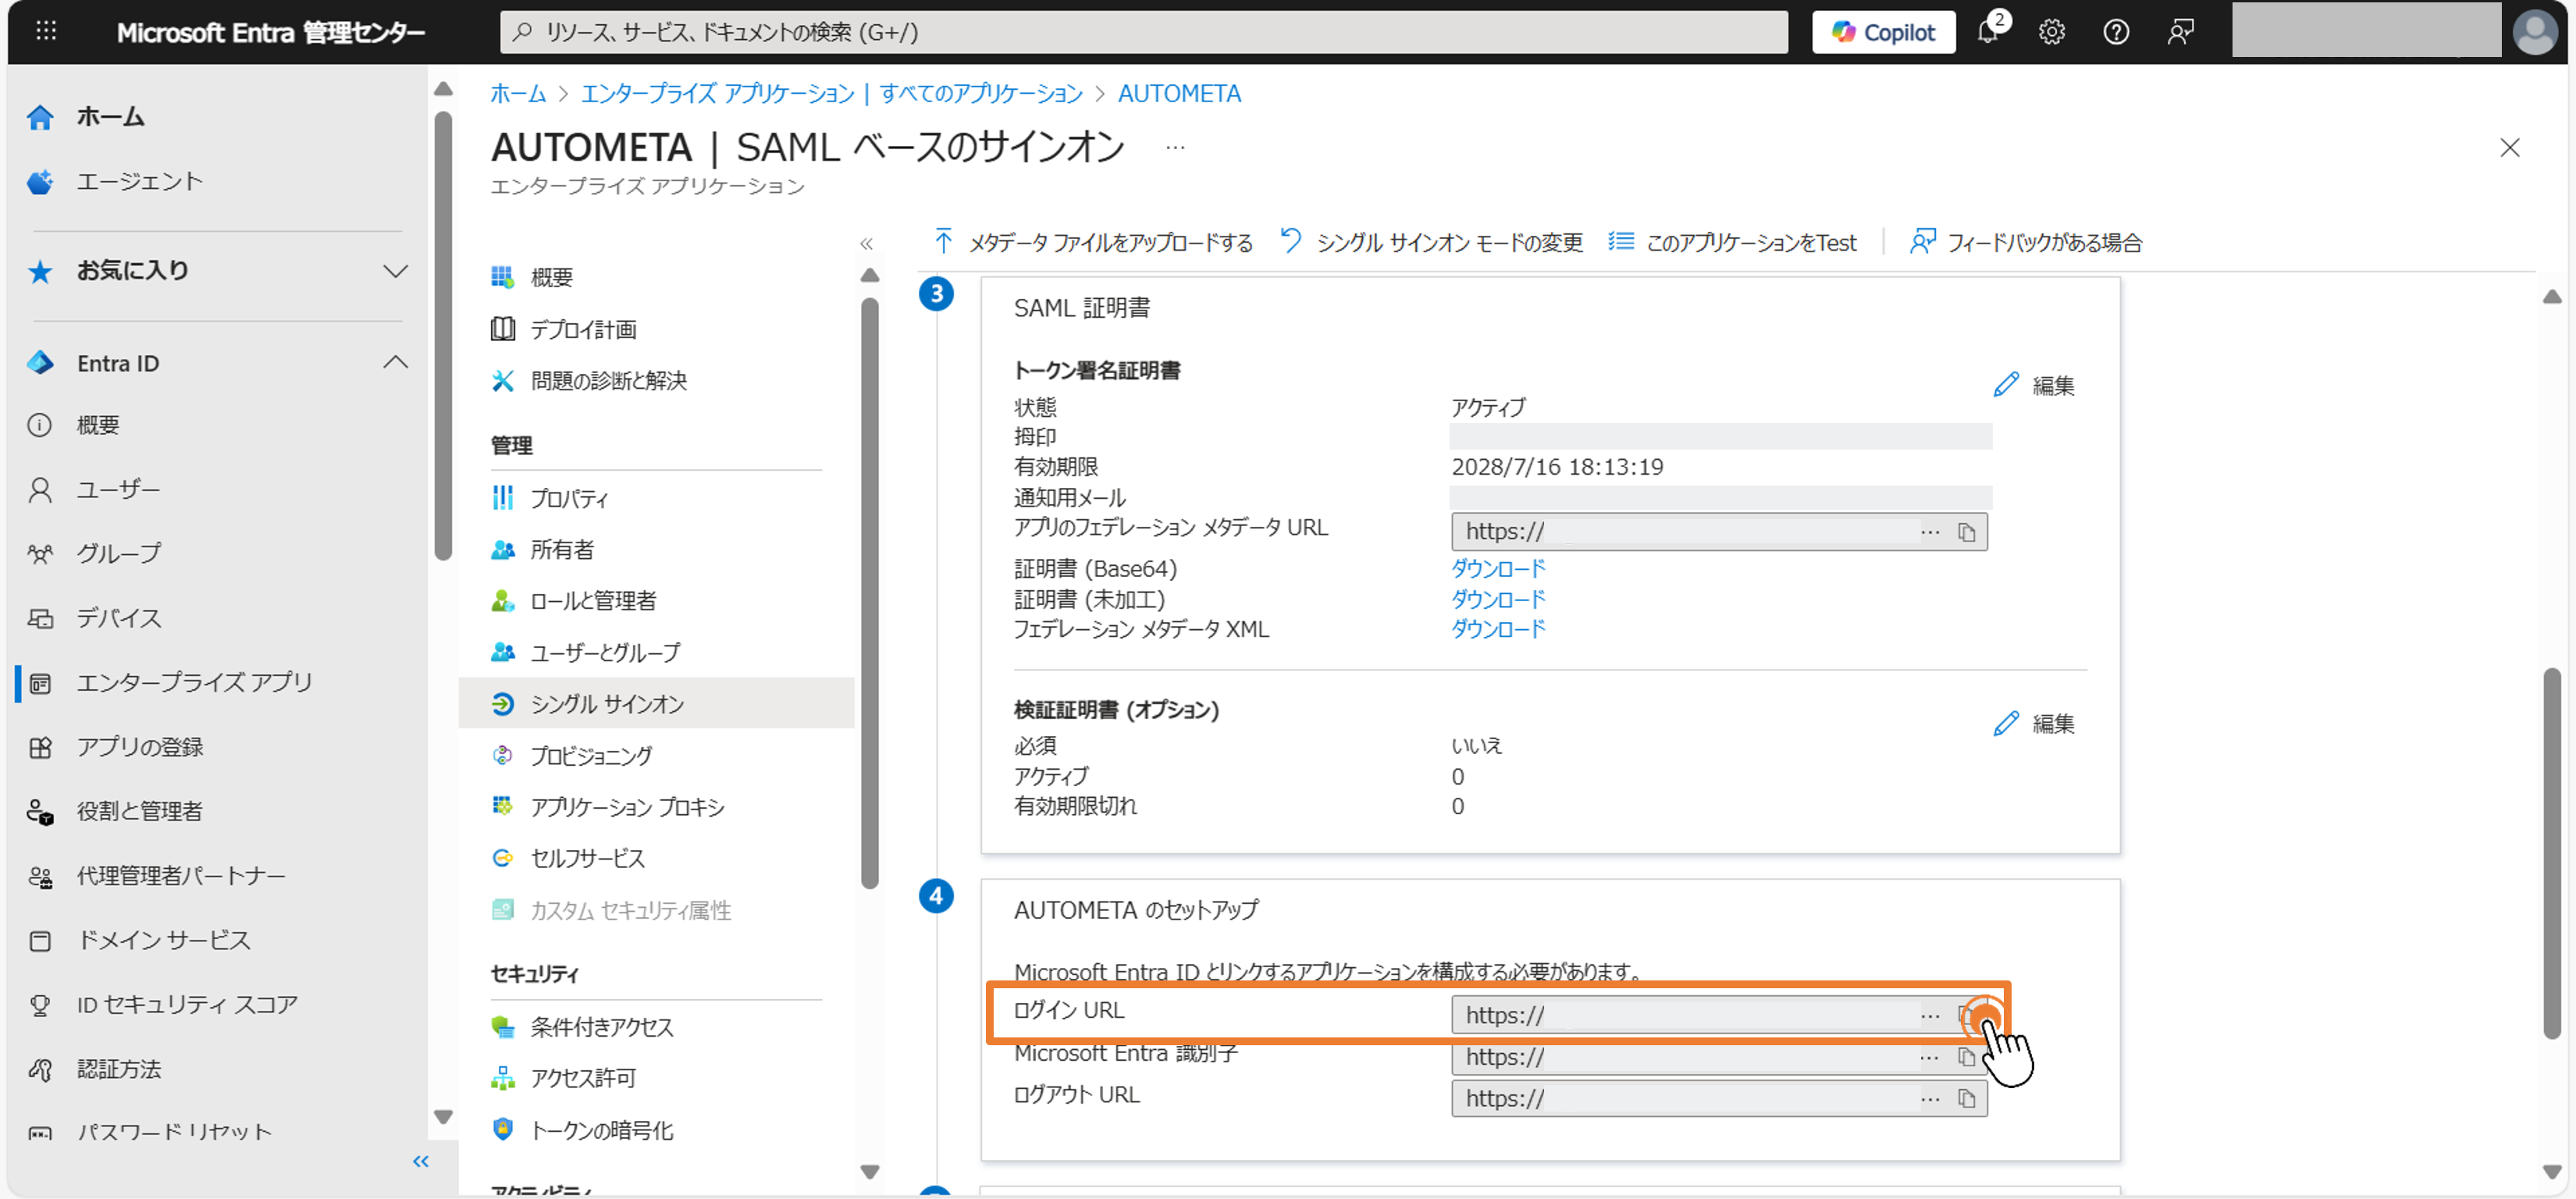Screen dimensions: 2576x1199
Task: Collapse the resource menu with « icon
Action: [x=866, y=243]
